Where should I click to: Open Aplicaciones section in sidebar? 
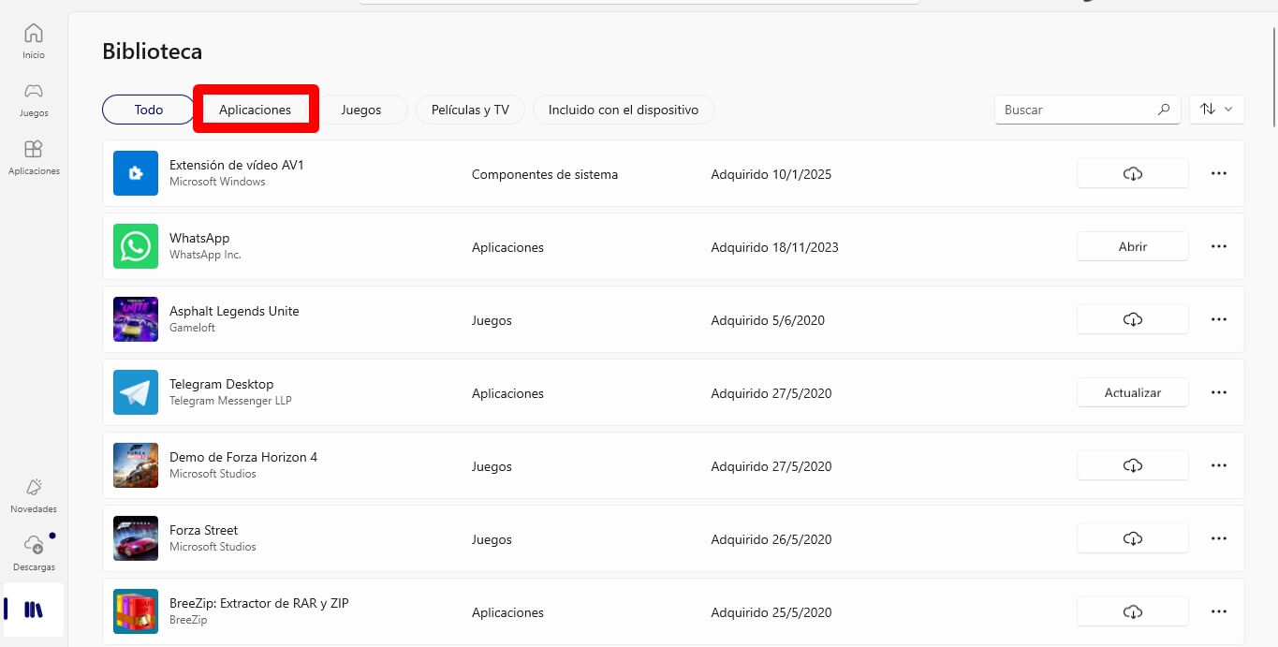point(34,157)
